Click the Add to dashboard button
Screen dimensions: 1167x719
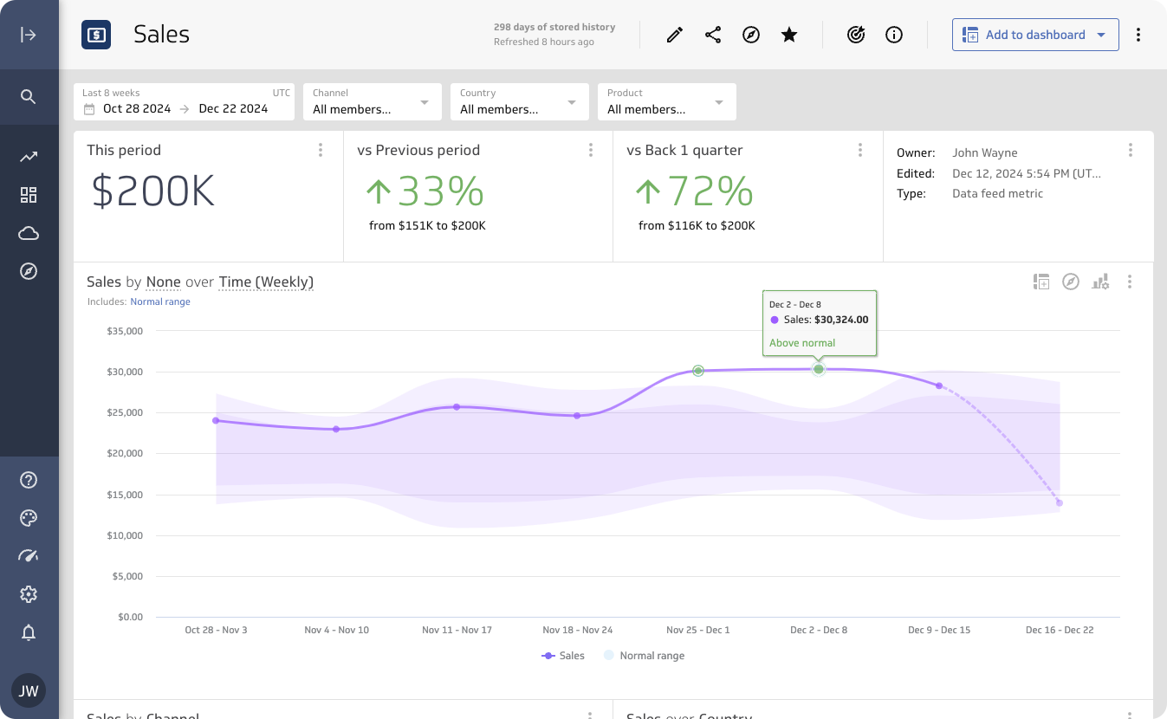(1034, 35)
